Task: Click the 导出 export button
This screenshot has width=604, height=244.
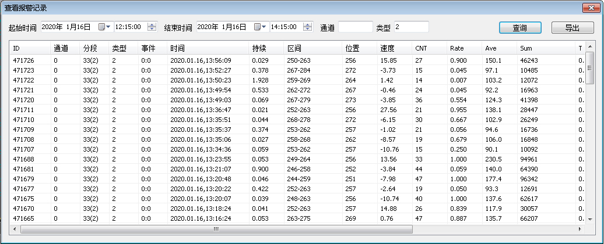Action: [573, 28]
